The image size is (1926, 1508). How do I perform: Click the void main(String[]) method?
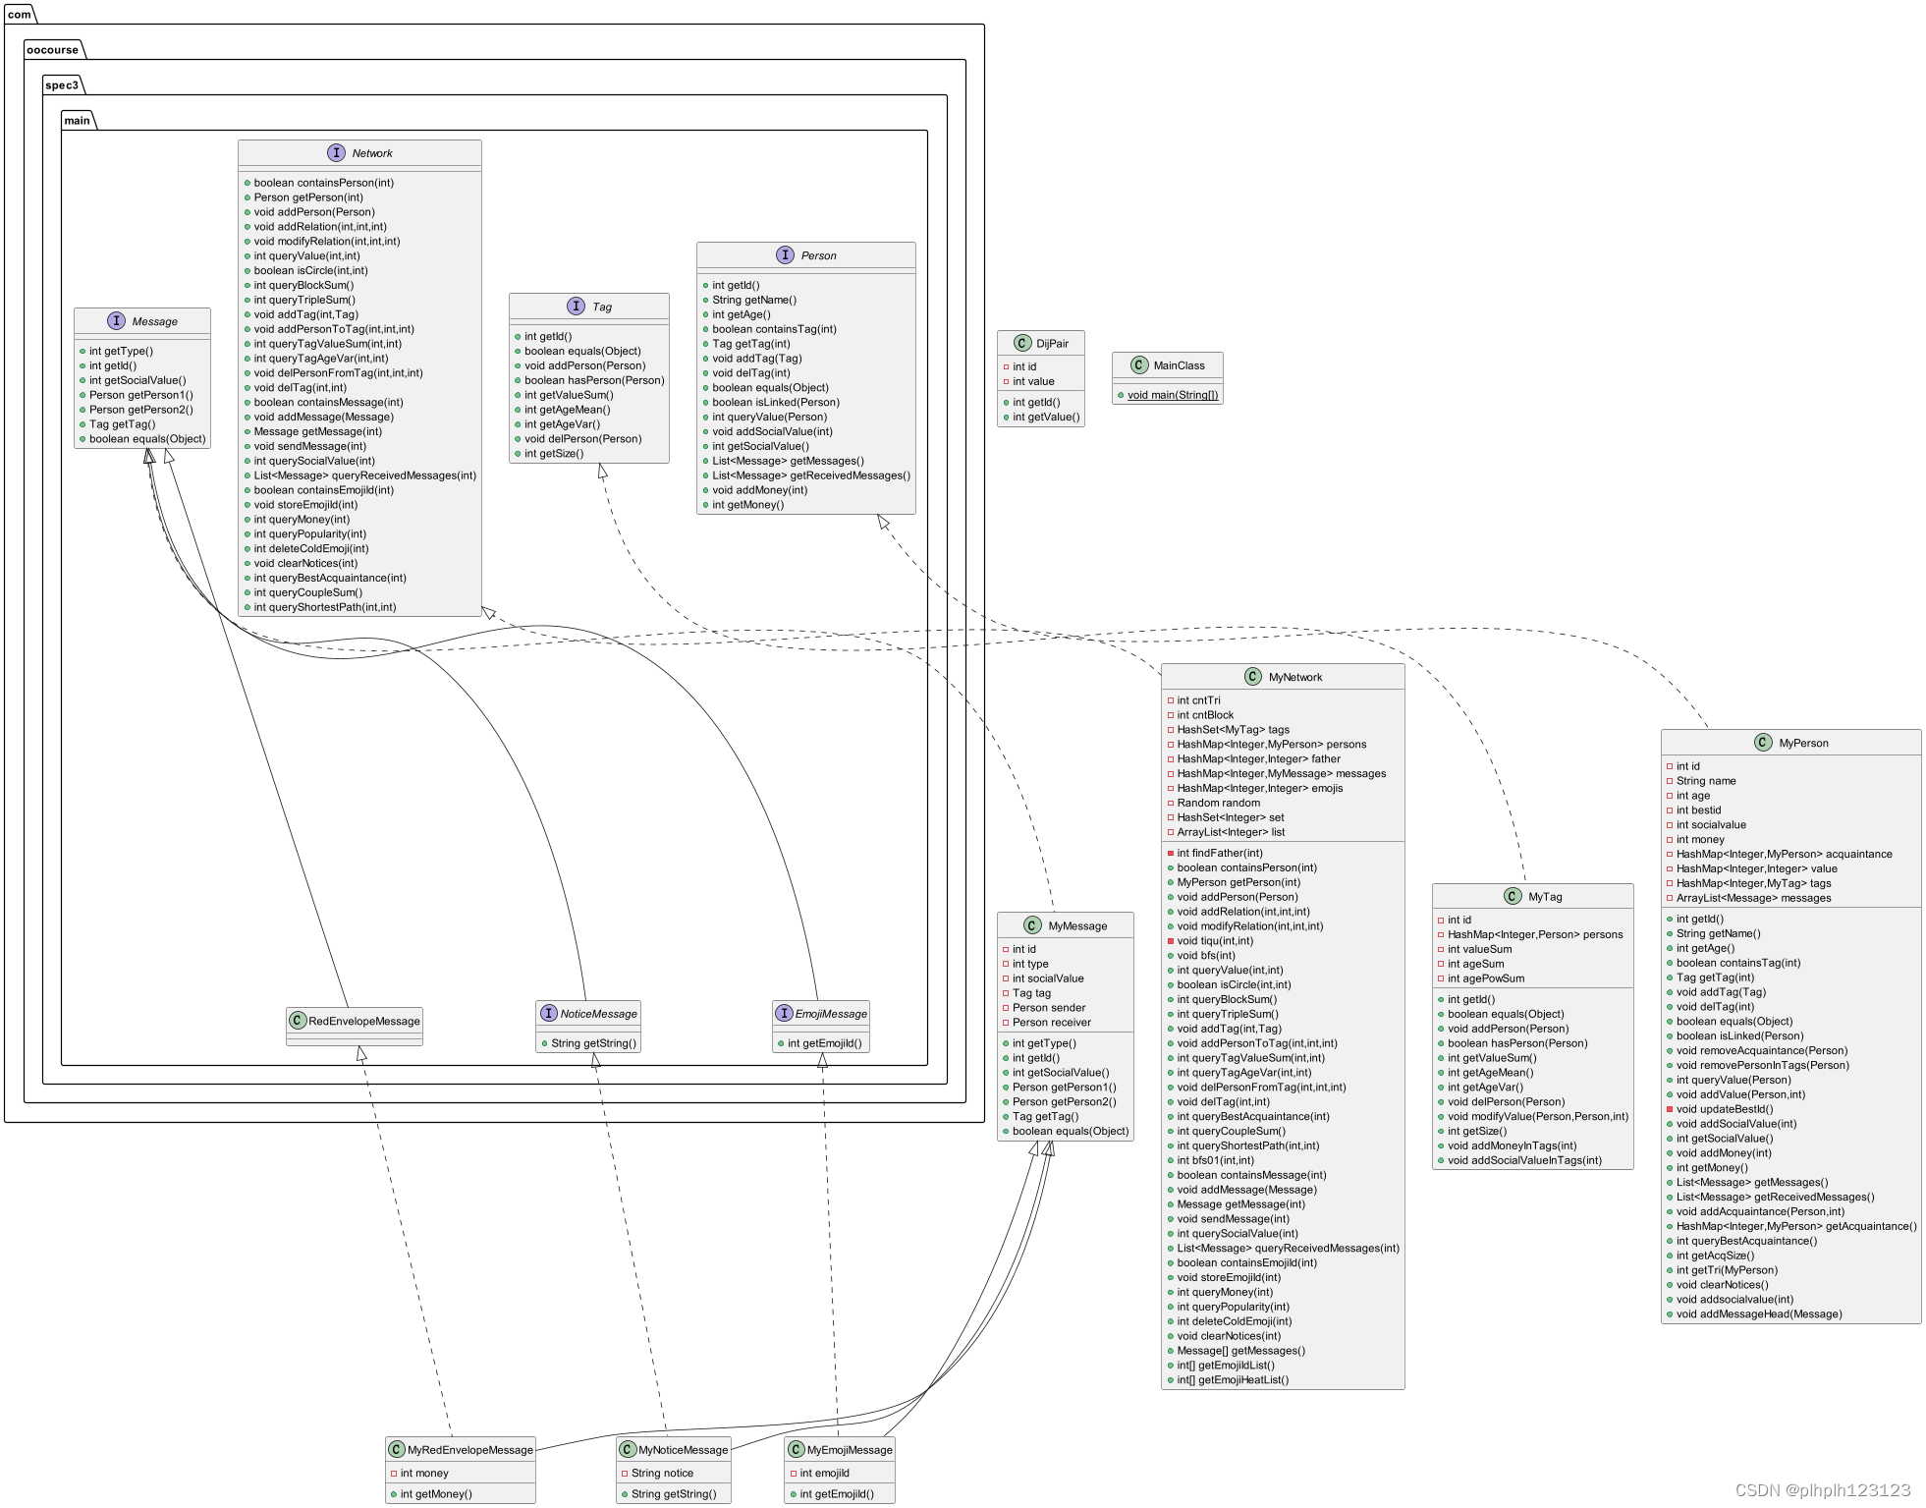1172,395
